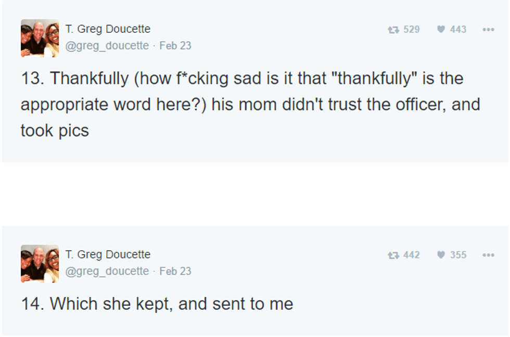Click the @greg_doucette handle on tweet 14

(107, 271)
